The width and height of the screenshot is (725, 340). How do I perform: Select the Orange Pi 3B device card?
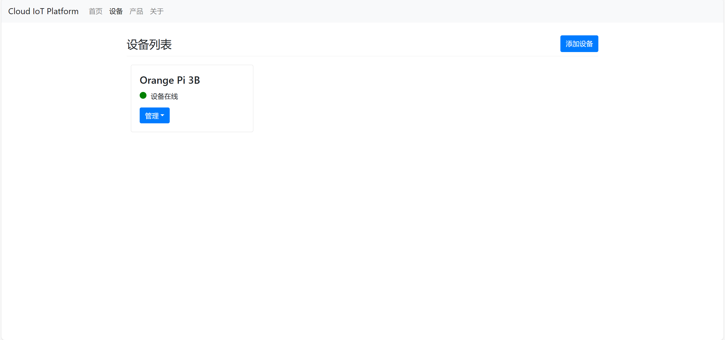[x=192, y=98]
